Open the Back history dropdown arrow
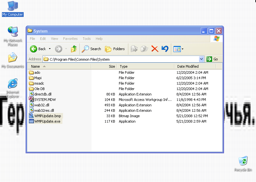256x182 pixels. pyautogui.click(x=50, y=49)
